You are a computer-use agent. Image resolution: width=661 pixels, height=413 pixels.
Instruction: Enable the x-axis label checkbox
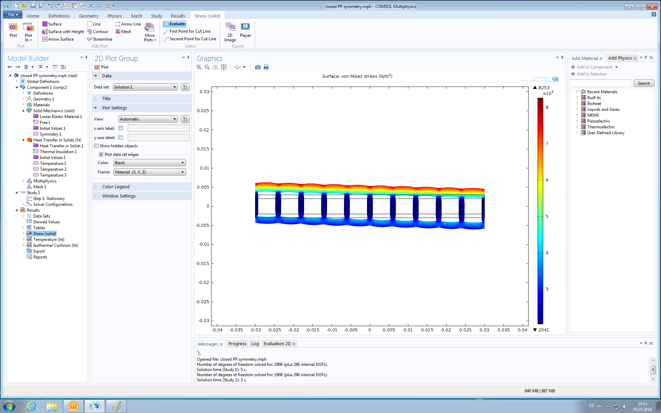coord(121,128)
